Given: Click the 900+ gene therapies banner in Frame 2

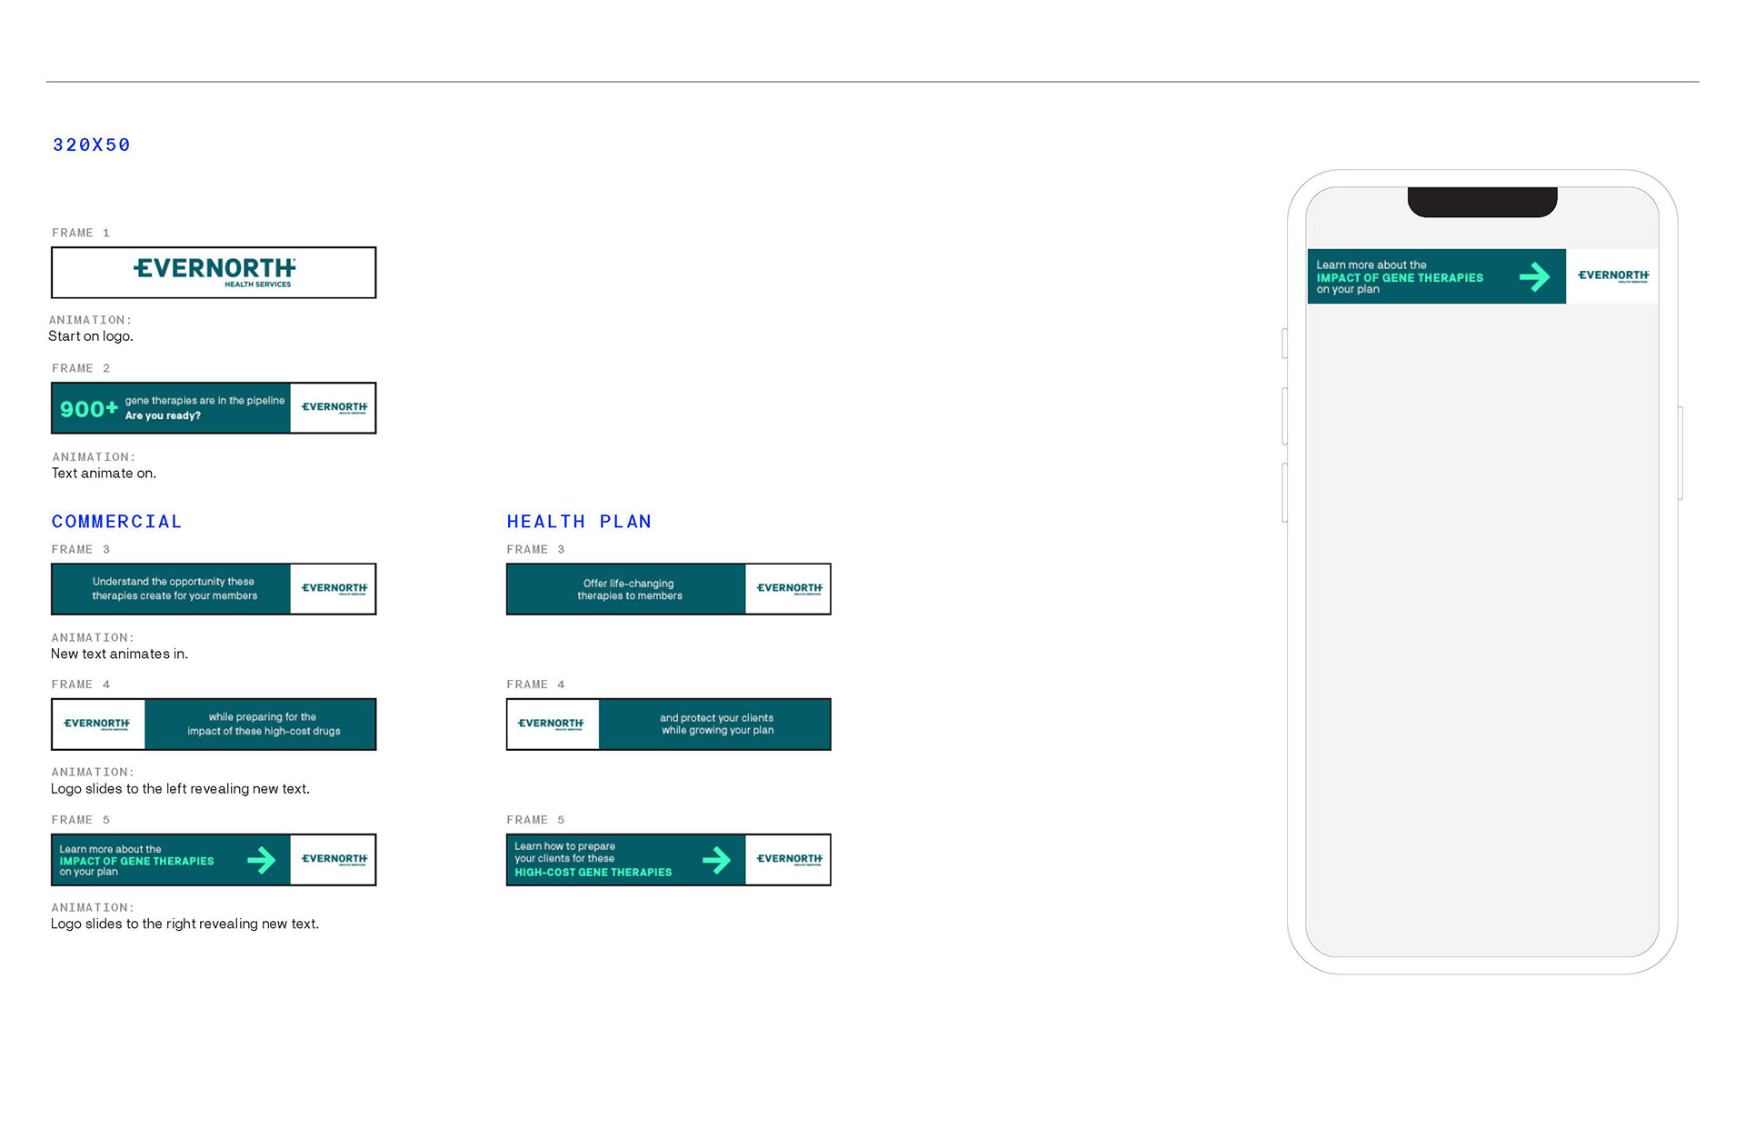Looking at the screenshot, I should click(214, 408).
